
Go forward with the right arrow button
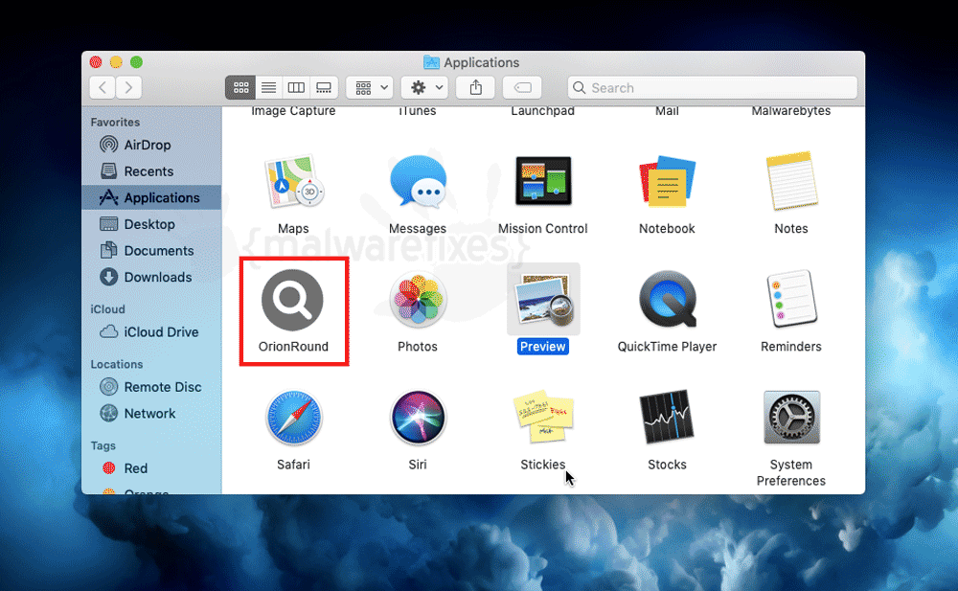point(129,87)
